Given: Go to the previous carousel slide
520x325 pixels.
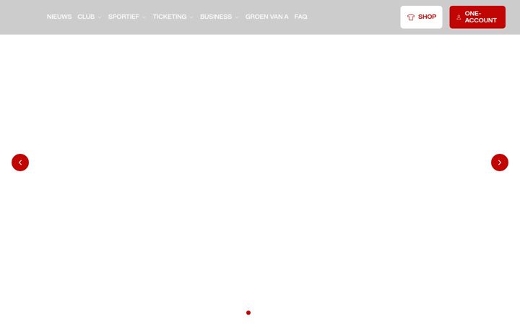Looking at the screenshot, I should coord(20,162).
